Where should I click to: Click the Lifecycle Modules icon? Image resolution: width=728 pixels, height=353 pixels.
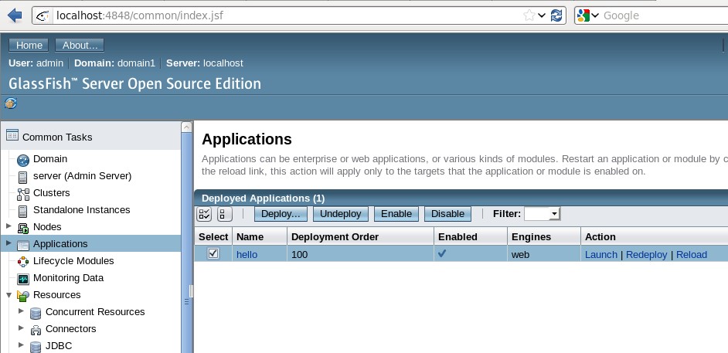click(x=22, y=262)
